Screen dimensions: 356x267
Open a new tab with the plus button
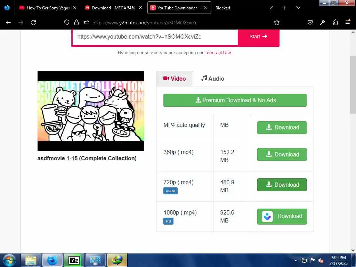pos(284,8)
